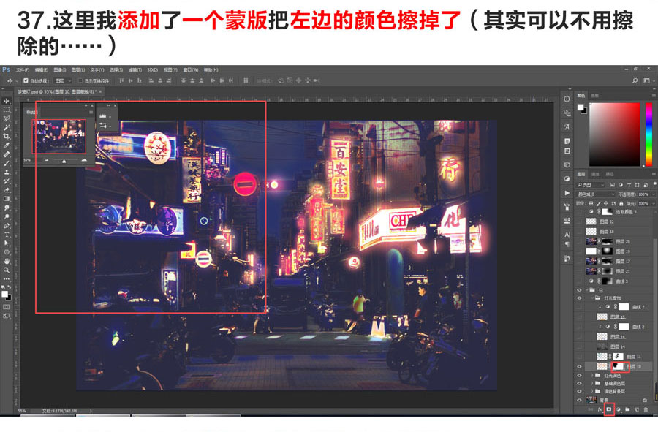
Task: Click the 不透明度 100% value
Action: pyautogui.click(x=643, y=194)
